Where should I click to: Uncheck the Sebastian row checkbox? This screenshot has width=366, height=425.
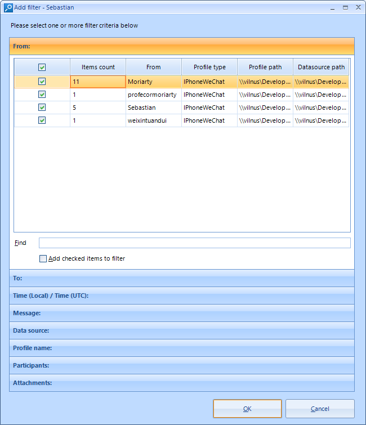pyautogui.click(x=42, y=108)
